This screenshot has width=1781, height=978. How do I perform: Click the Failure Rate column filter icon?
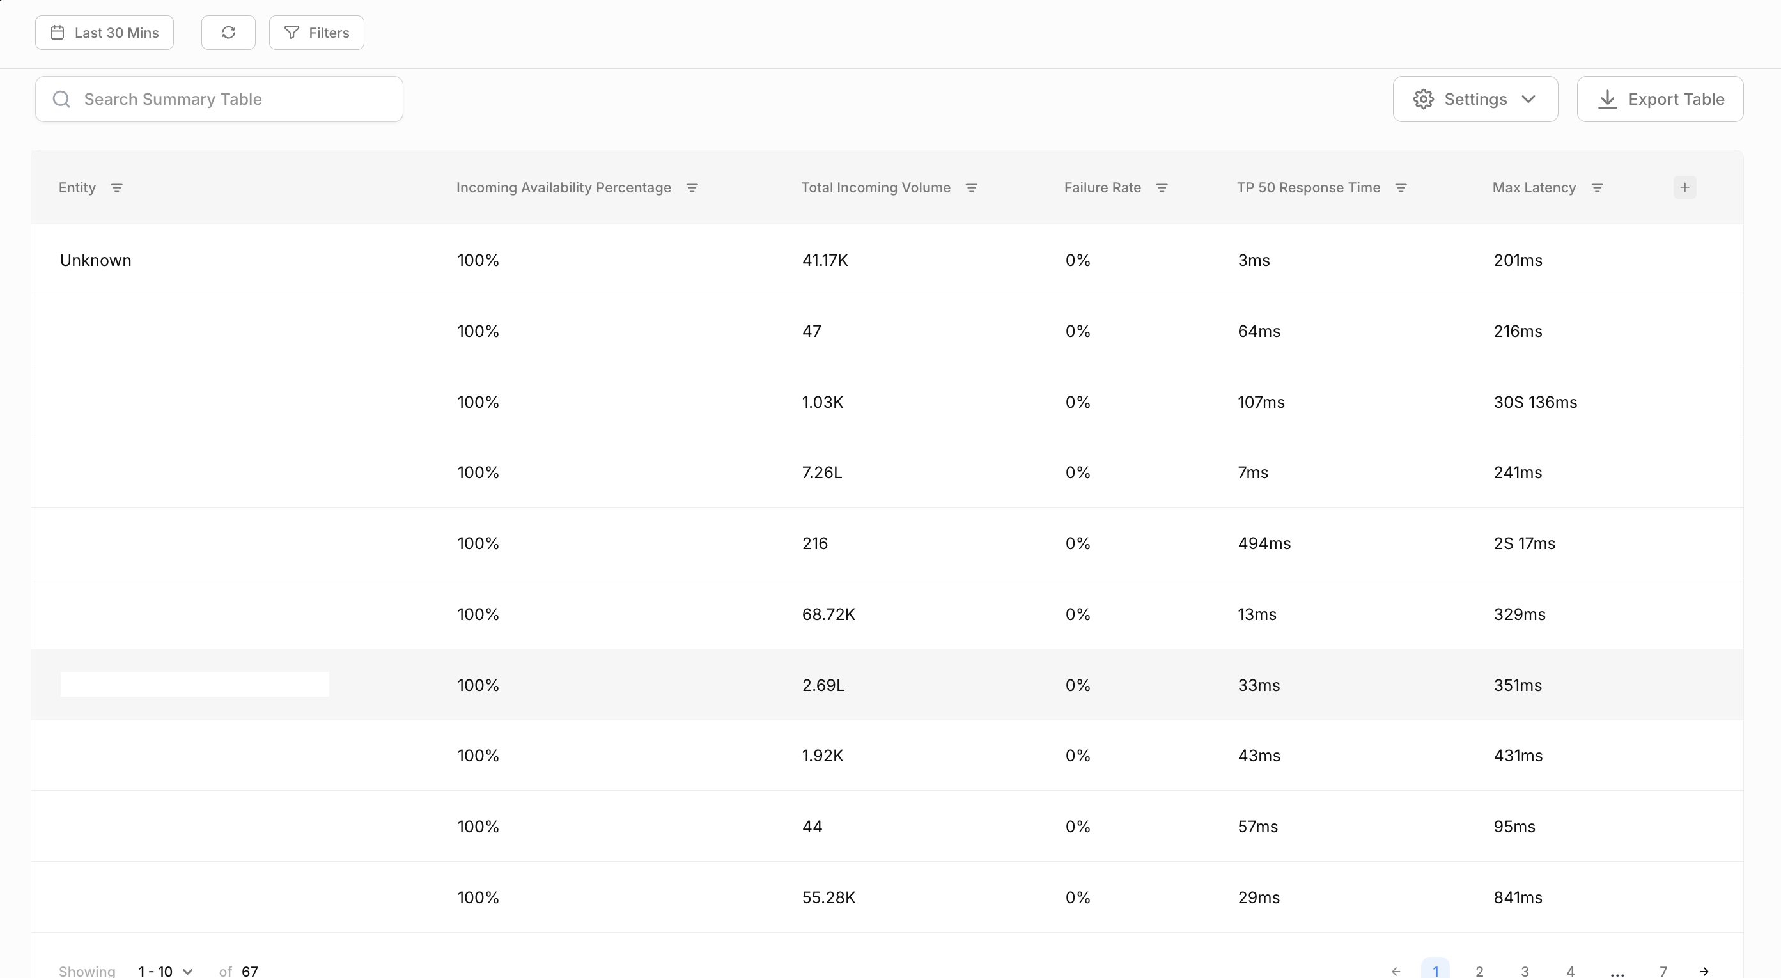coord(1162,188)
